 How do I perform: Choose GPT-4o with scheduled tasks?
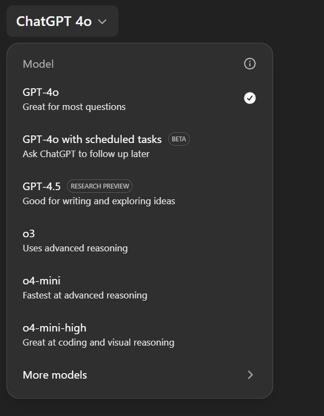[140, 146]
